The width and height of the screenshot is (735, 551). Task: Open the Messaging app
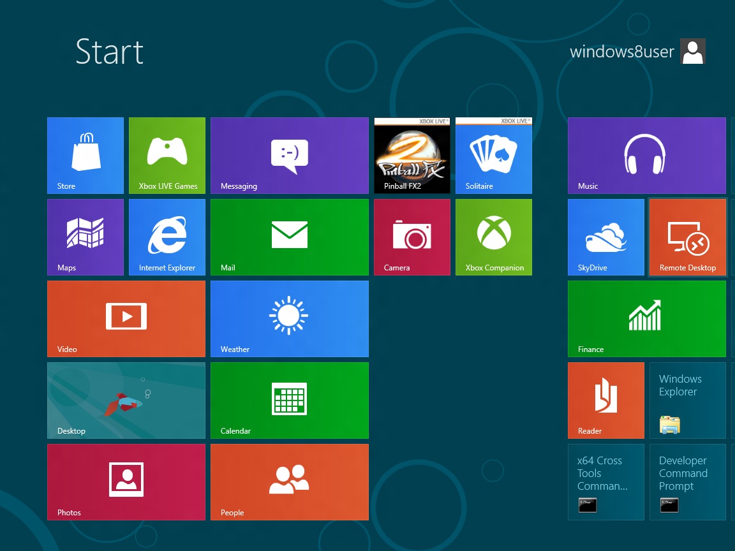[x=289, y=155]
